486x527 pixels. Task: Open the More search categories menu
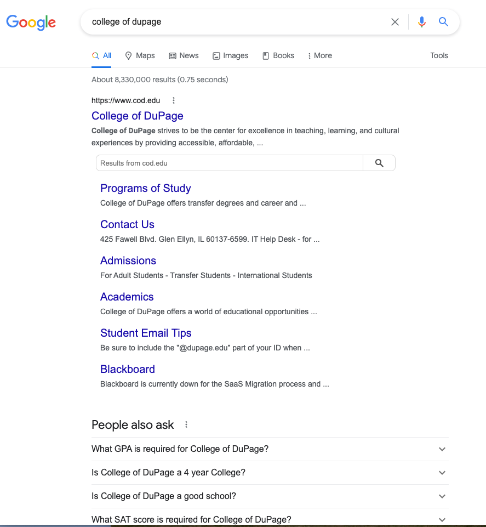(319, 55)
